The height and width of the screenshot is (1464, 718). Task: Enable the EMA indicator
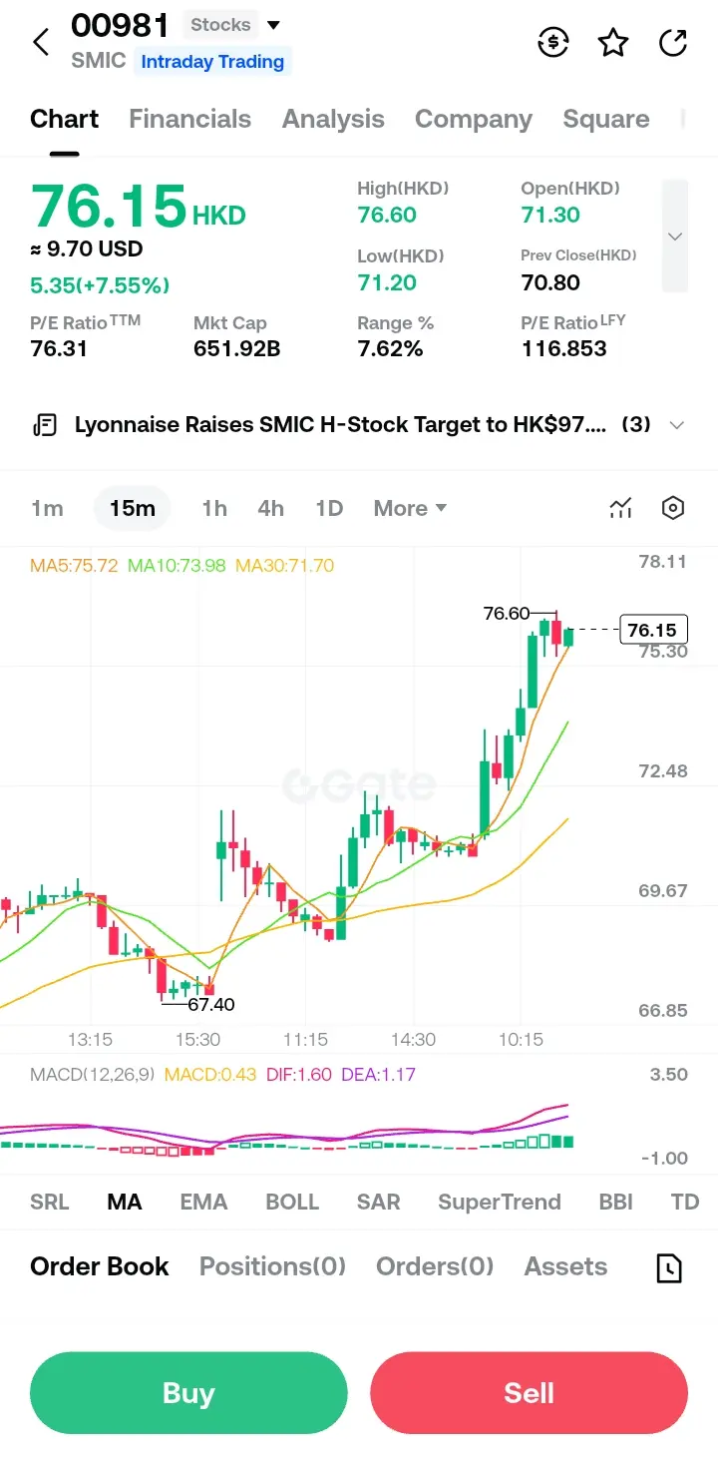[203, 1202]
